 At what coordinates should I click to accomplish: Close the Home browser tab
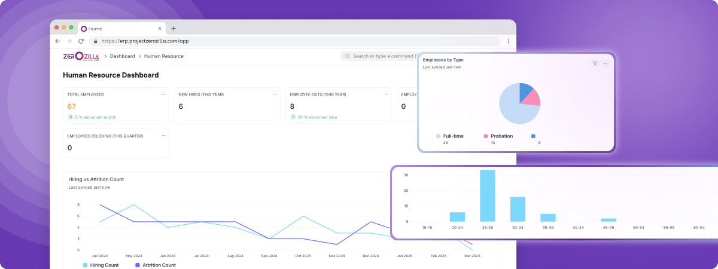click(x=158, y=29)
